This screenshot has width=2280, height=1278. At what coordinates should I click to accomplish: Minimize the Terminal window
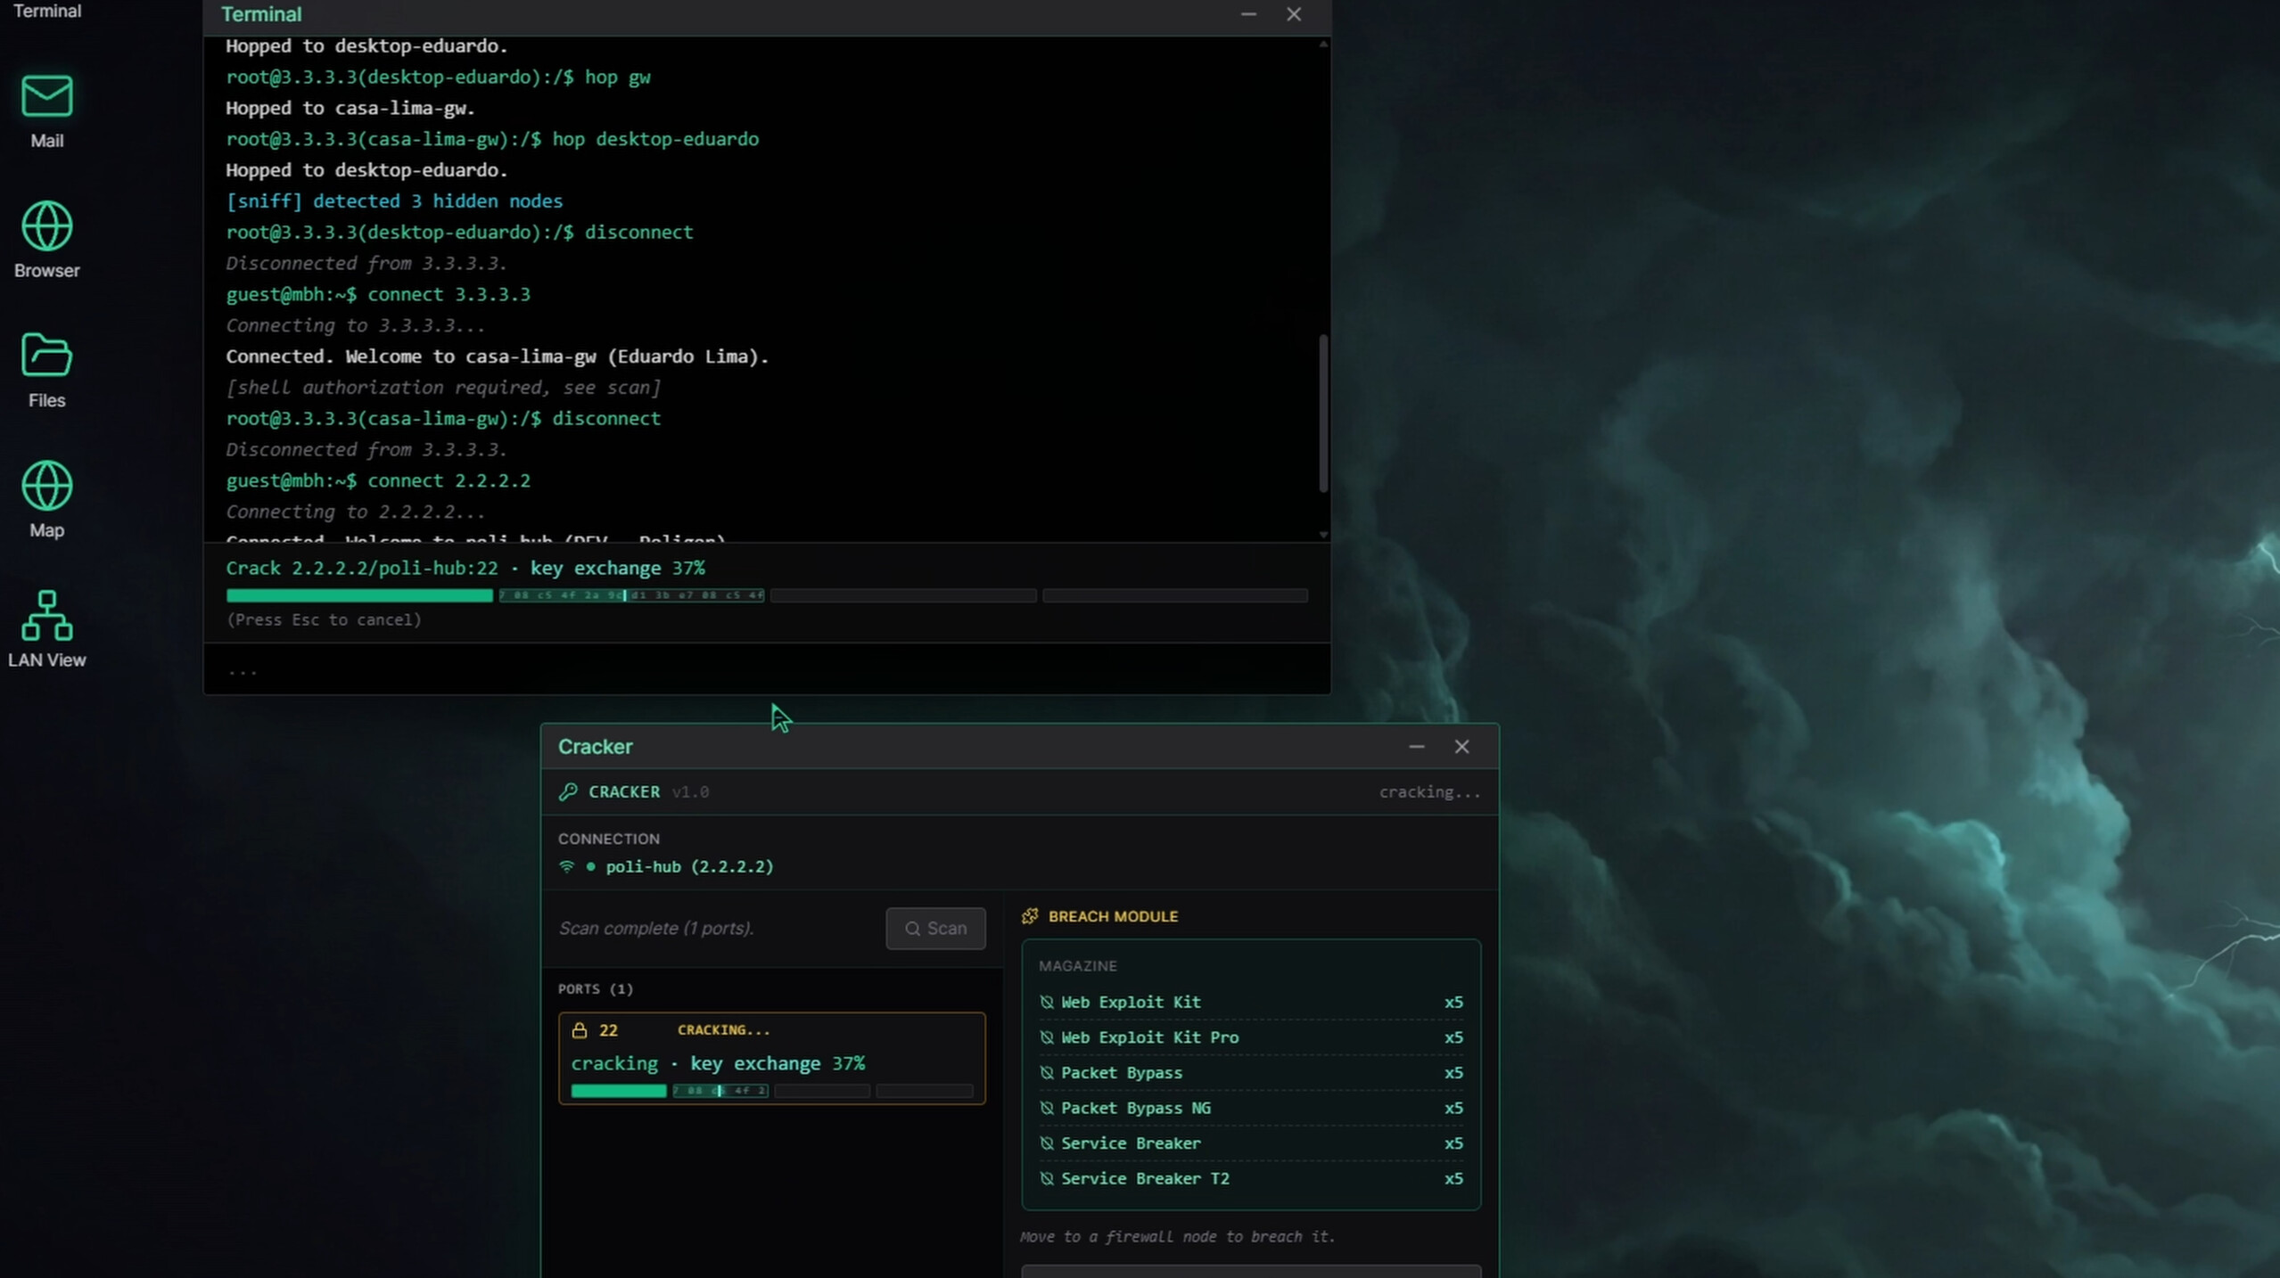coord(1248,14)
